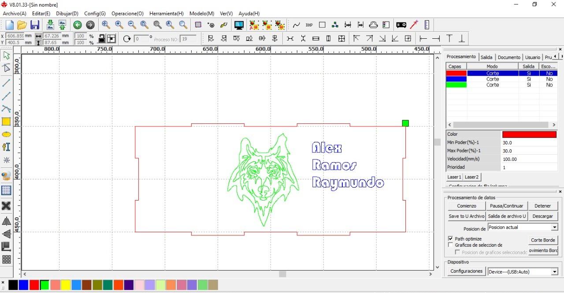Switch to the Laser2 tab
This screenshot has height=293, width=564.
click(471, 177)
